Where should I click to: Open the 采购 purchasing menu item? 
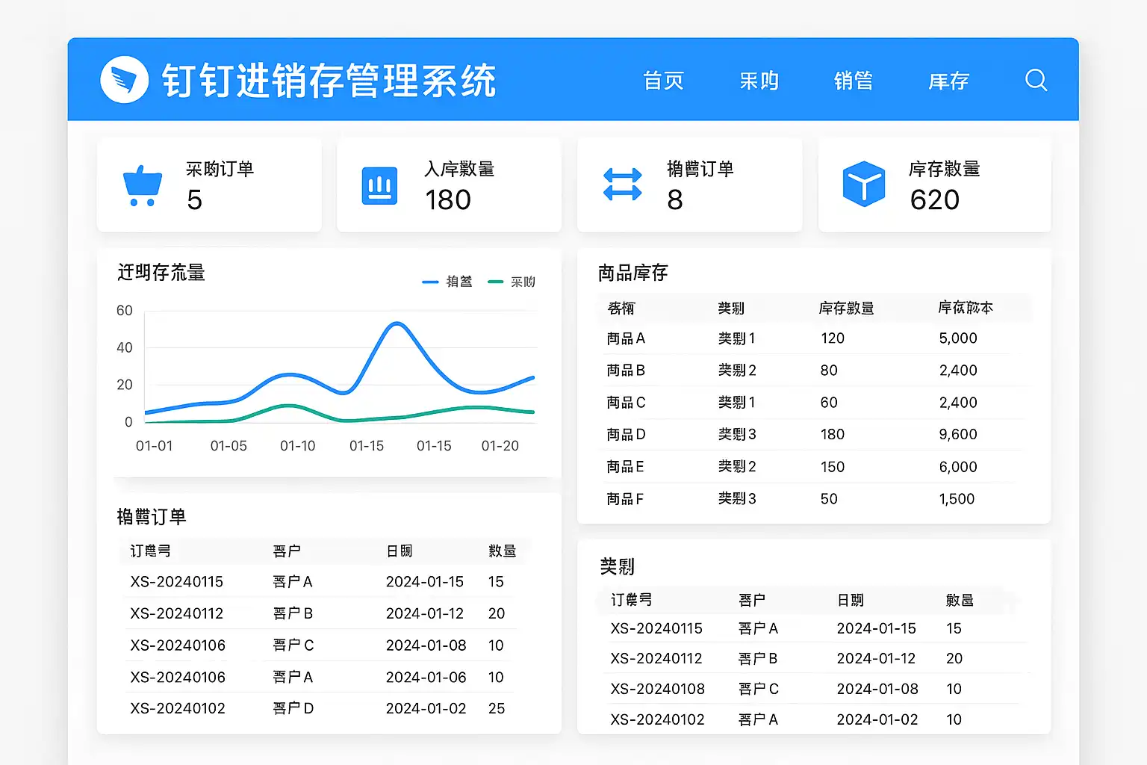[x=759, y=81]
